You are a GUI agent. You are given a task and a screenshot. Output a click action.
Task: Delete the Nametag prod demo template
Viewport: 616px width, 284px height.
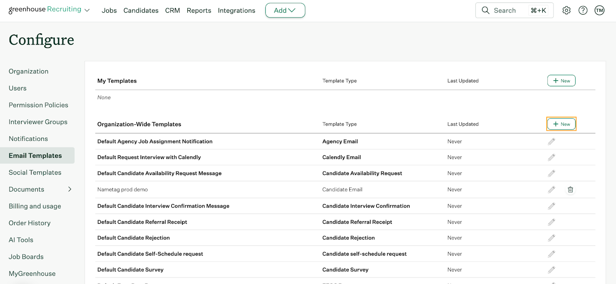point(570,190)
